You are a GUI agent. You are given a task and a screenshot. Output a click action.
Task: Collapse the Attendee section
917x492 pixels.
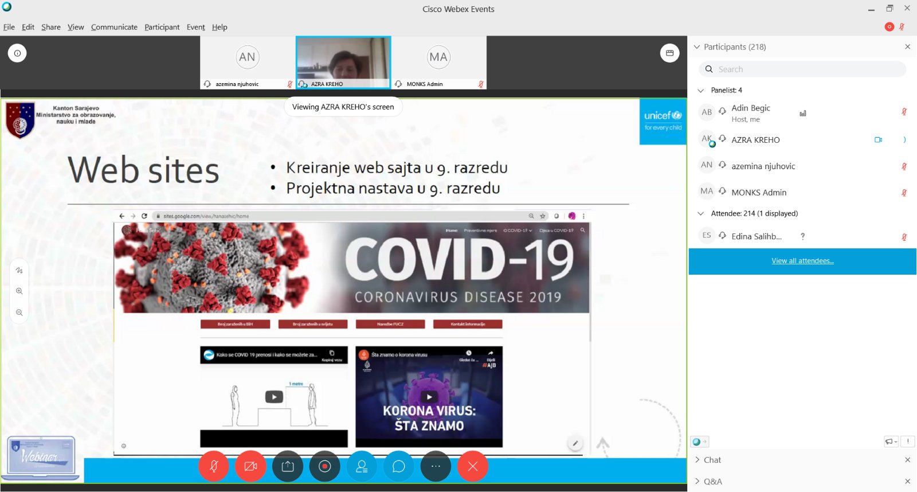(x=700, y=214)
